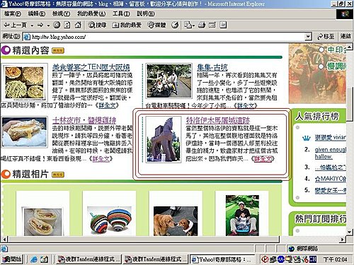Go to Home page via house icon

coord(78,25)
